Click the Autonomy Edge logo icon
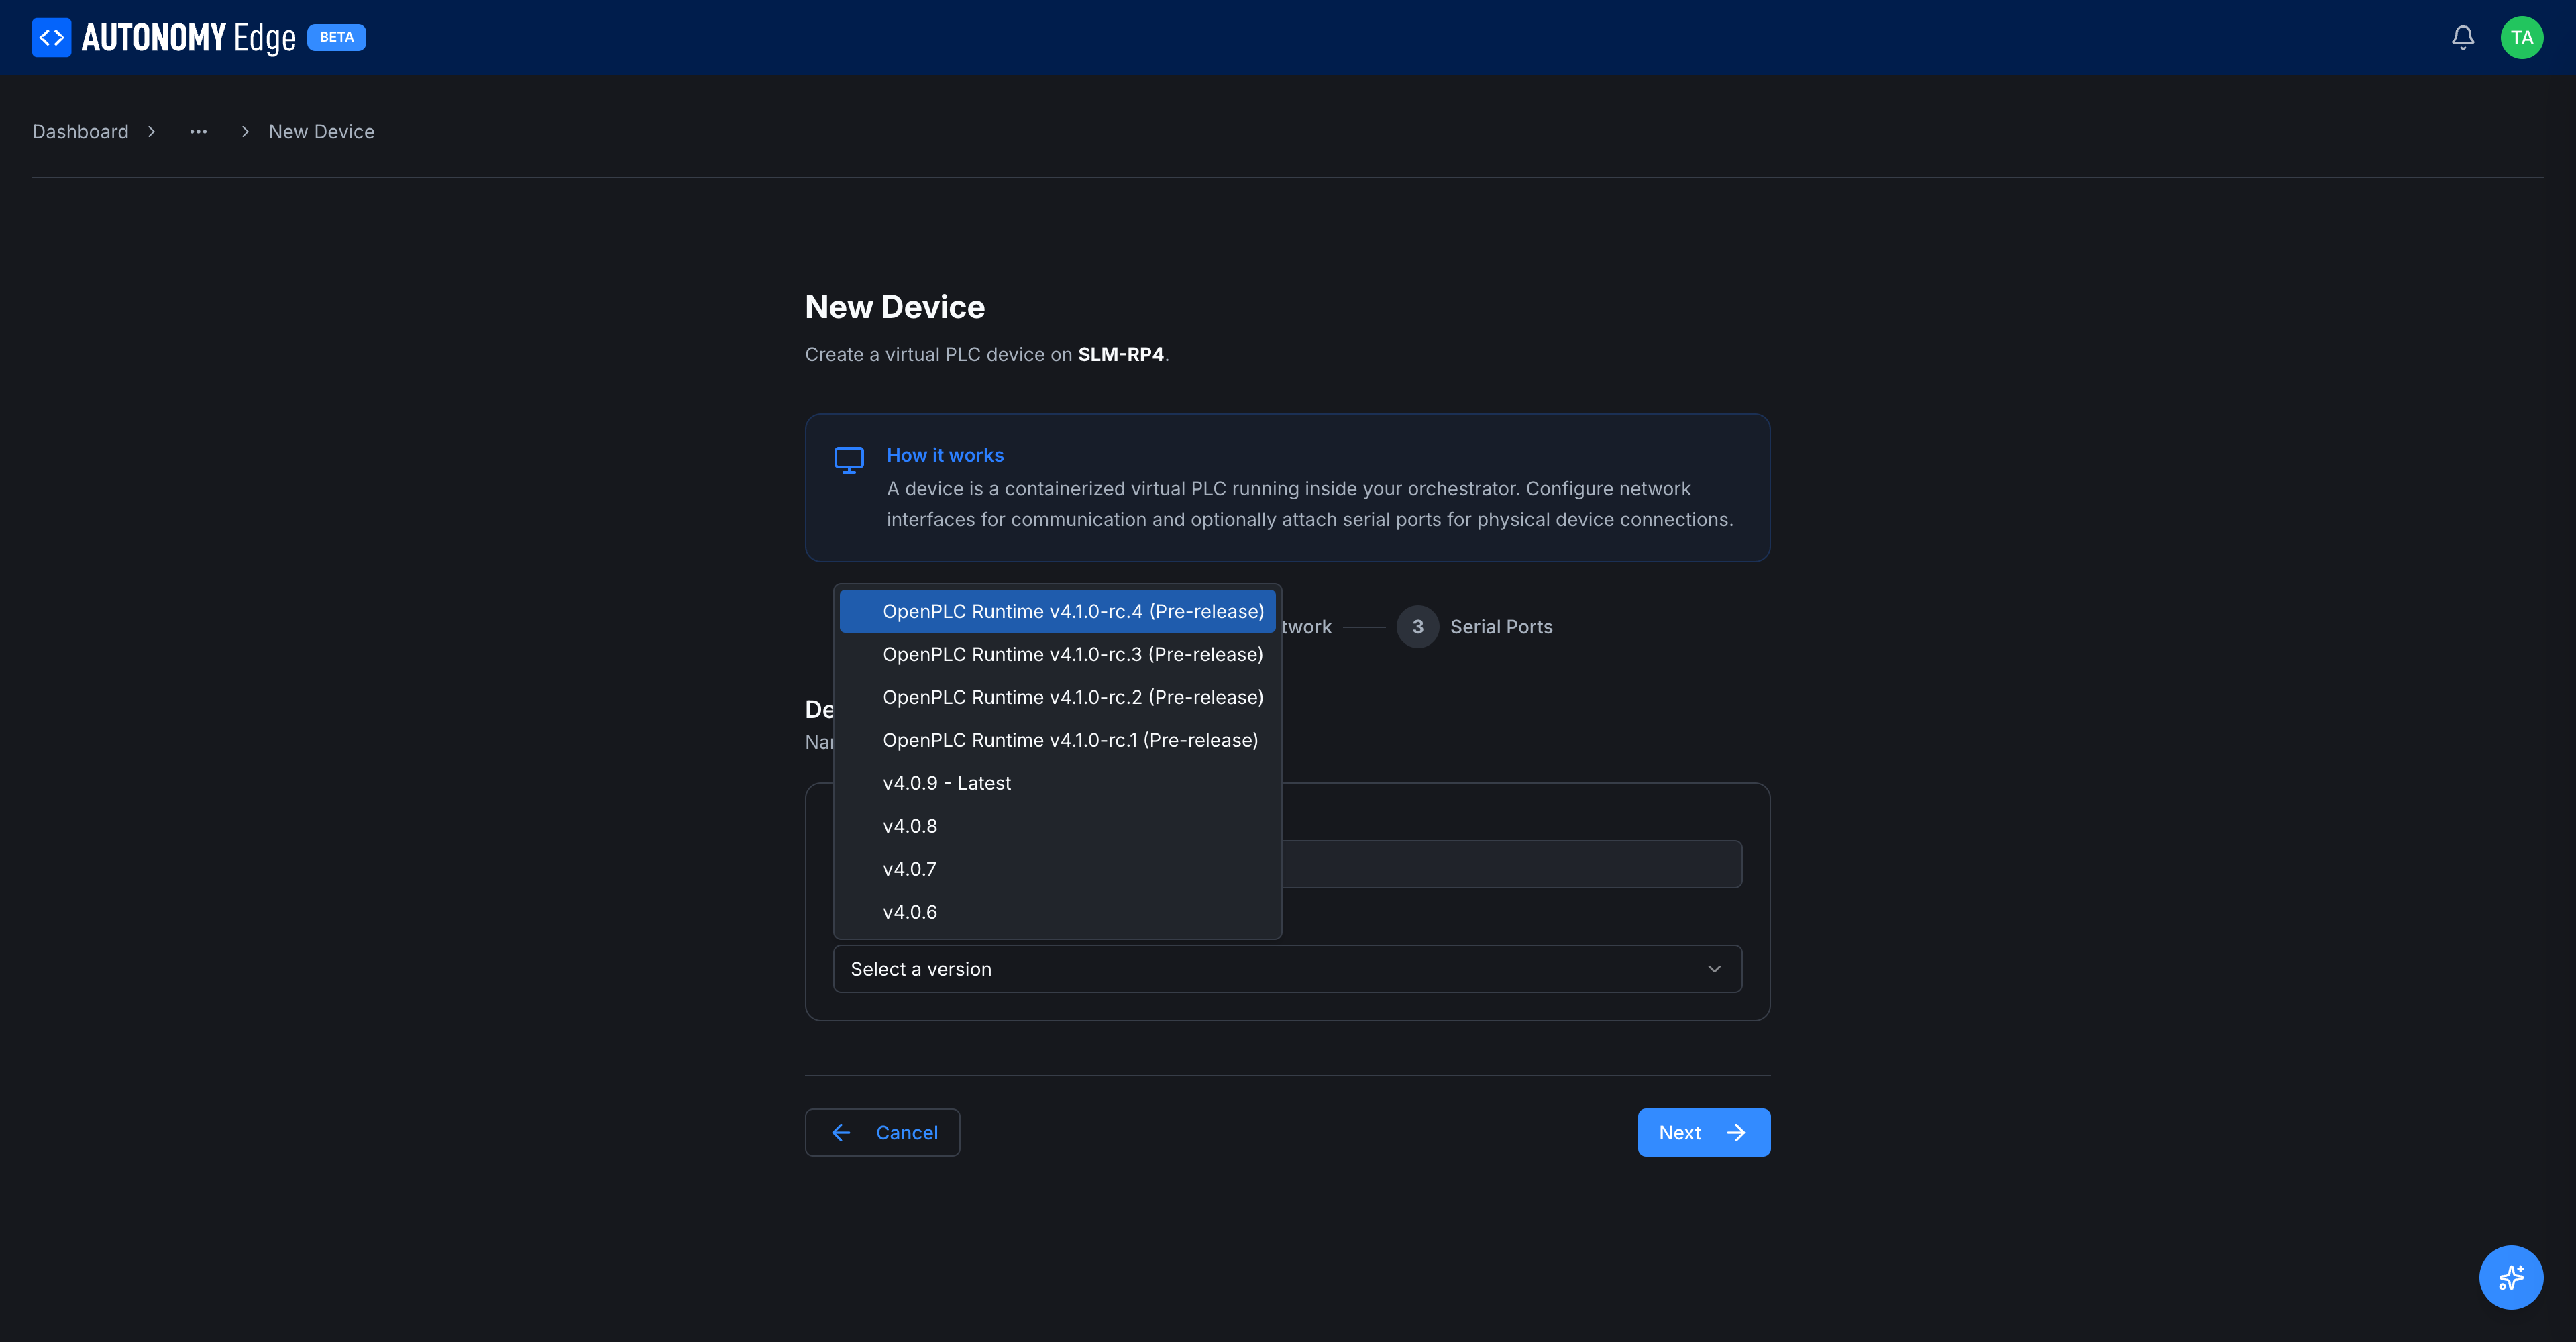 [x=51, y=37]
